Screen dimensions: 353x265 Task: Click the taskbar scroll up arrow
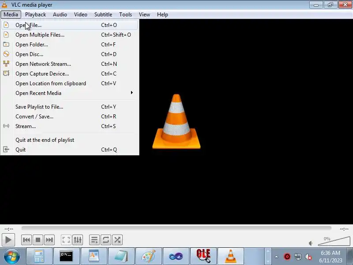coord(268,251)
